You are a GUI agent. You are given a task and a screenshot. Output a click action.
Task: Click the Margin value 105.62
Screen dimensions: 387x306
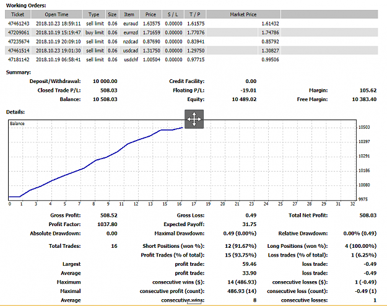pyautogui.click(x=368, y=90)
